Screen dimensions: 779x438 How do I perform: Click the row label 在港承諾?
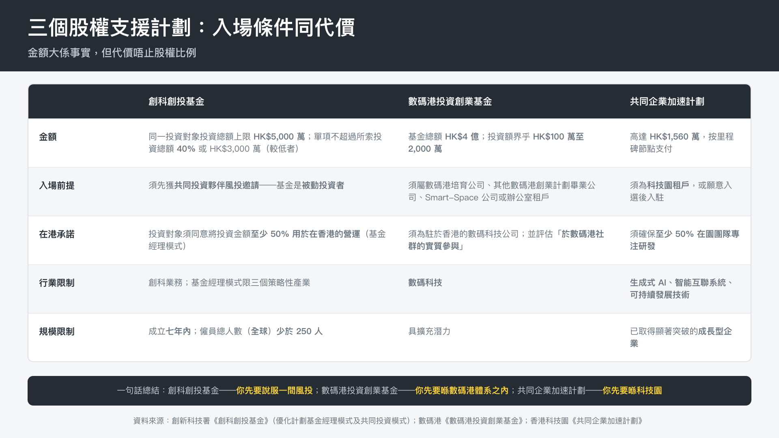coord(57,234)
